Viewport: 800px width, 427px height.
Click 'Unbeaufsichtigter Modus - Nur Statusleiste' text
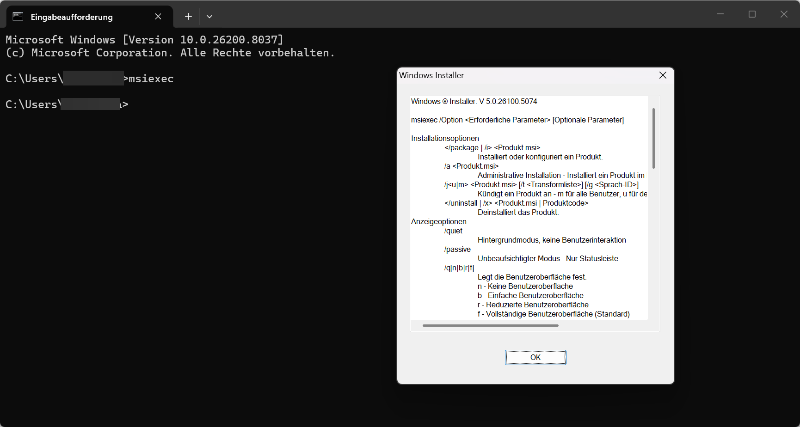coord(548,258)
